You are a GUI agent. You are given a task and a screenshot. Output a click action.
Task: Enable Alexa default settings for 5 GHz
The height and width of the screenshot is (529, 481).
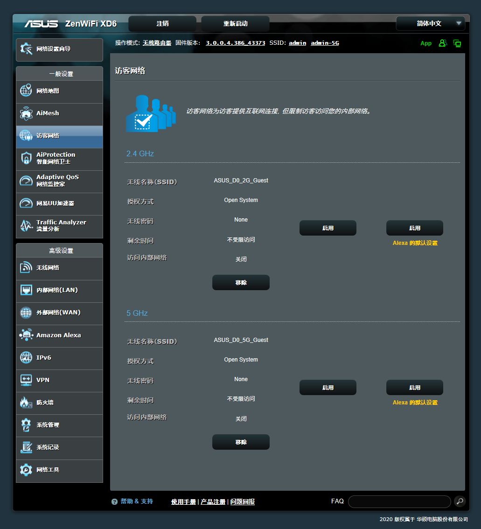[x=415, y=388]
